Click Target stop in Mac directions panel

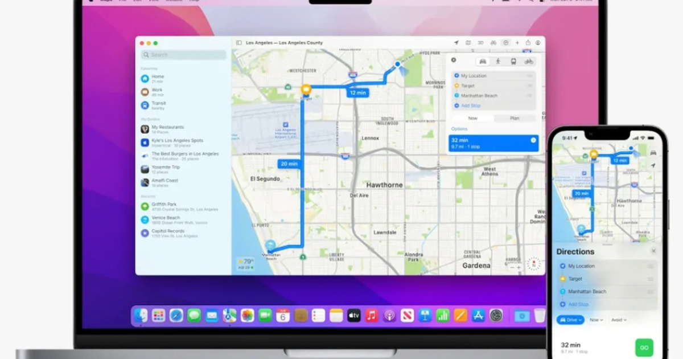493,85
